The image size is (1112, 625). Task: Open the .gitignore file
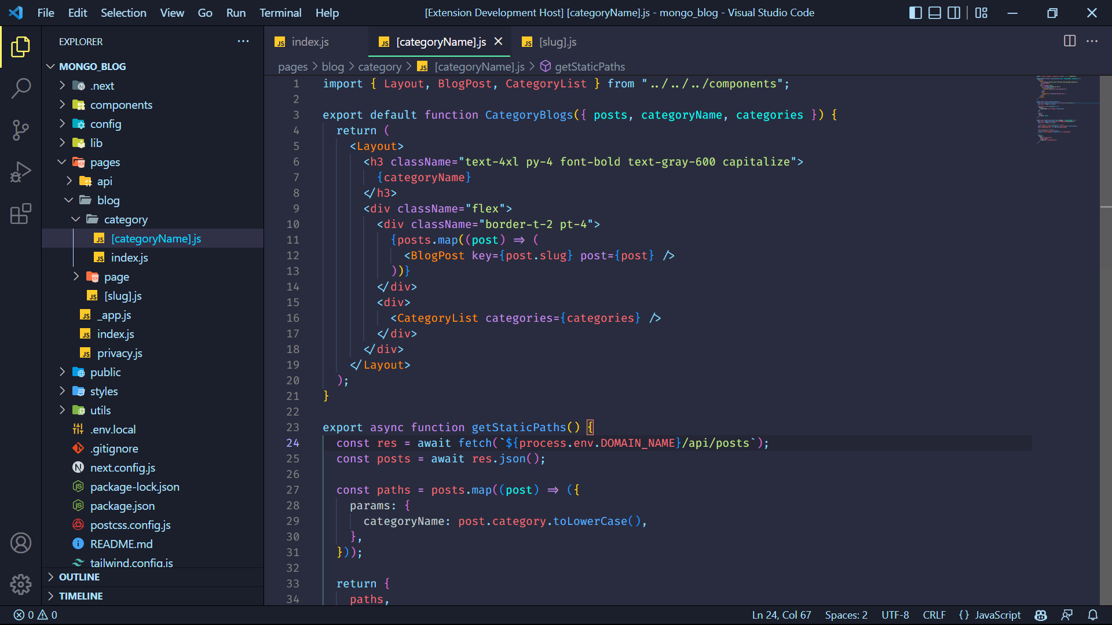tap(114, 448)
